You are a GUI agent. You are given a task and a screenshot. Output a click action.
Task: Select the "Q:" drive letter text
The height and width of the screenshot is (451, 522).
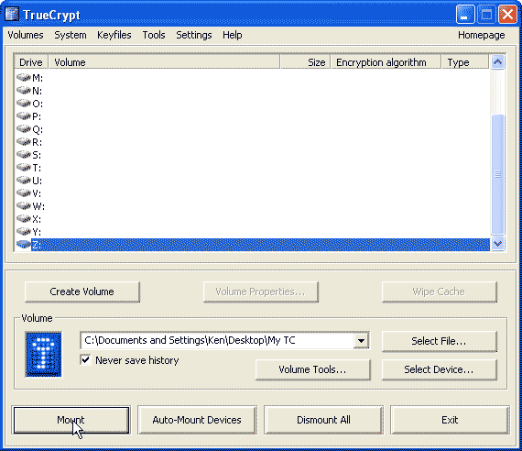pos(38,129)
